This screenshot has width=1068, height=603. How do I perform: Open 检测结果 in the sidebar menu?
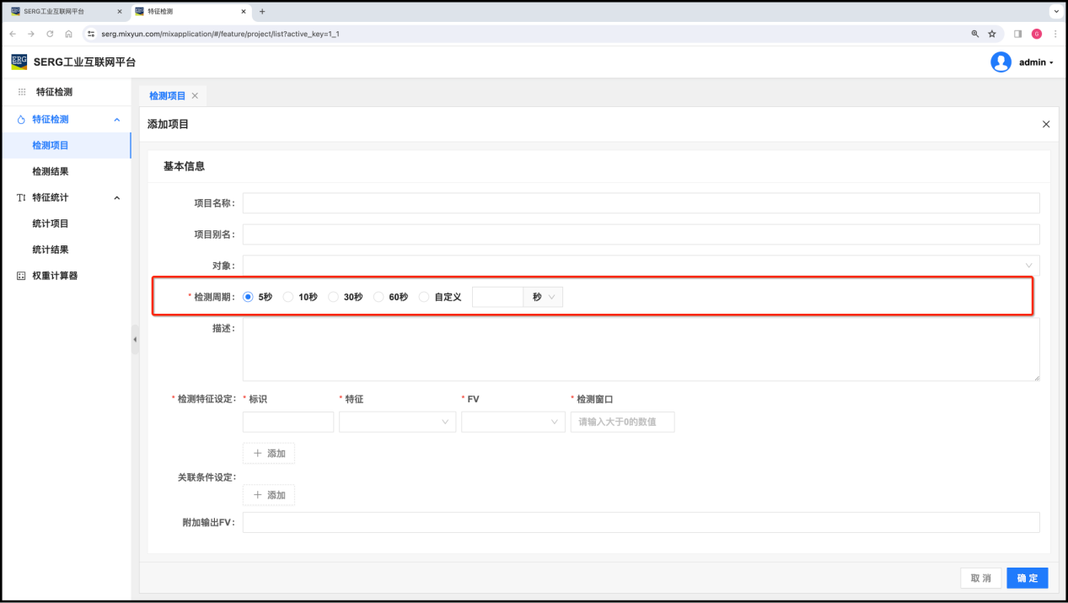[51, 171]
